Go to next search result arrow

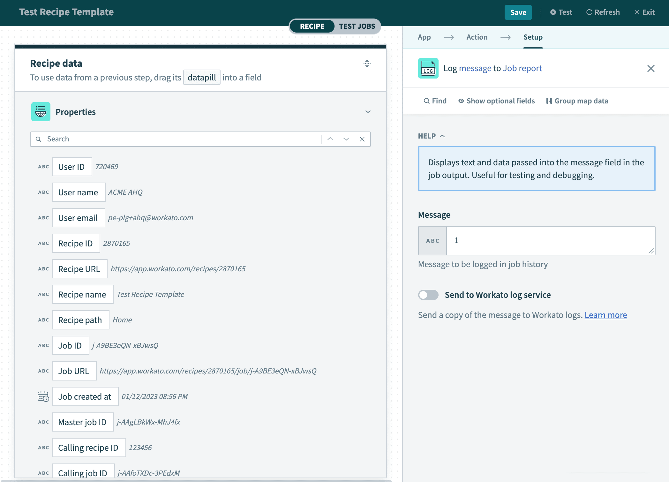coord(346,139)
